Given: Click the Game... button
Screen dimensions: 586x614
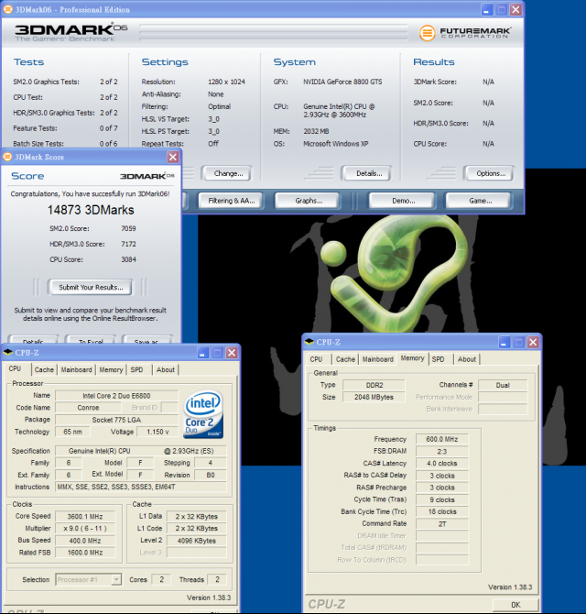Looking at the screenshot, I should click(x=479, y=201).
